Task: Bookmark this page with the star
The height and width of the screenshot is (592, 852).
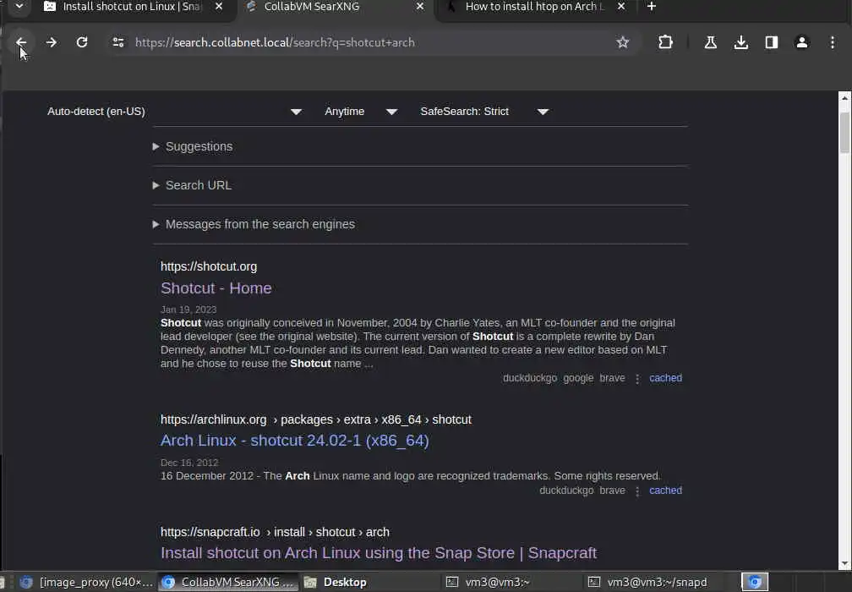Action: [623, 41]
